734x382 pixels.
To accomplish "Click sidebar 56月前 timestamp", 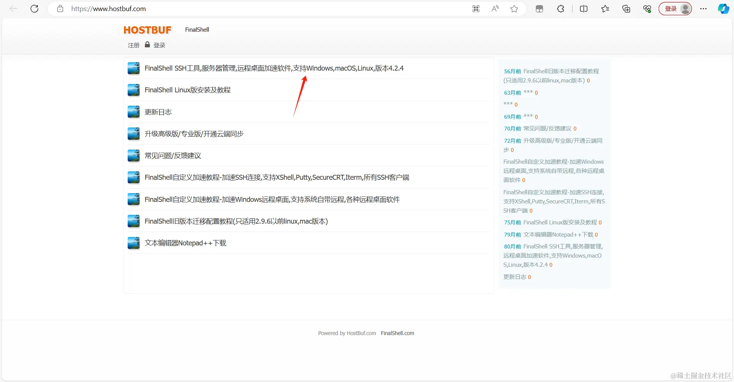I will (x=512, y=71).
